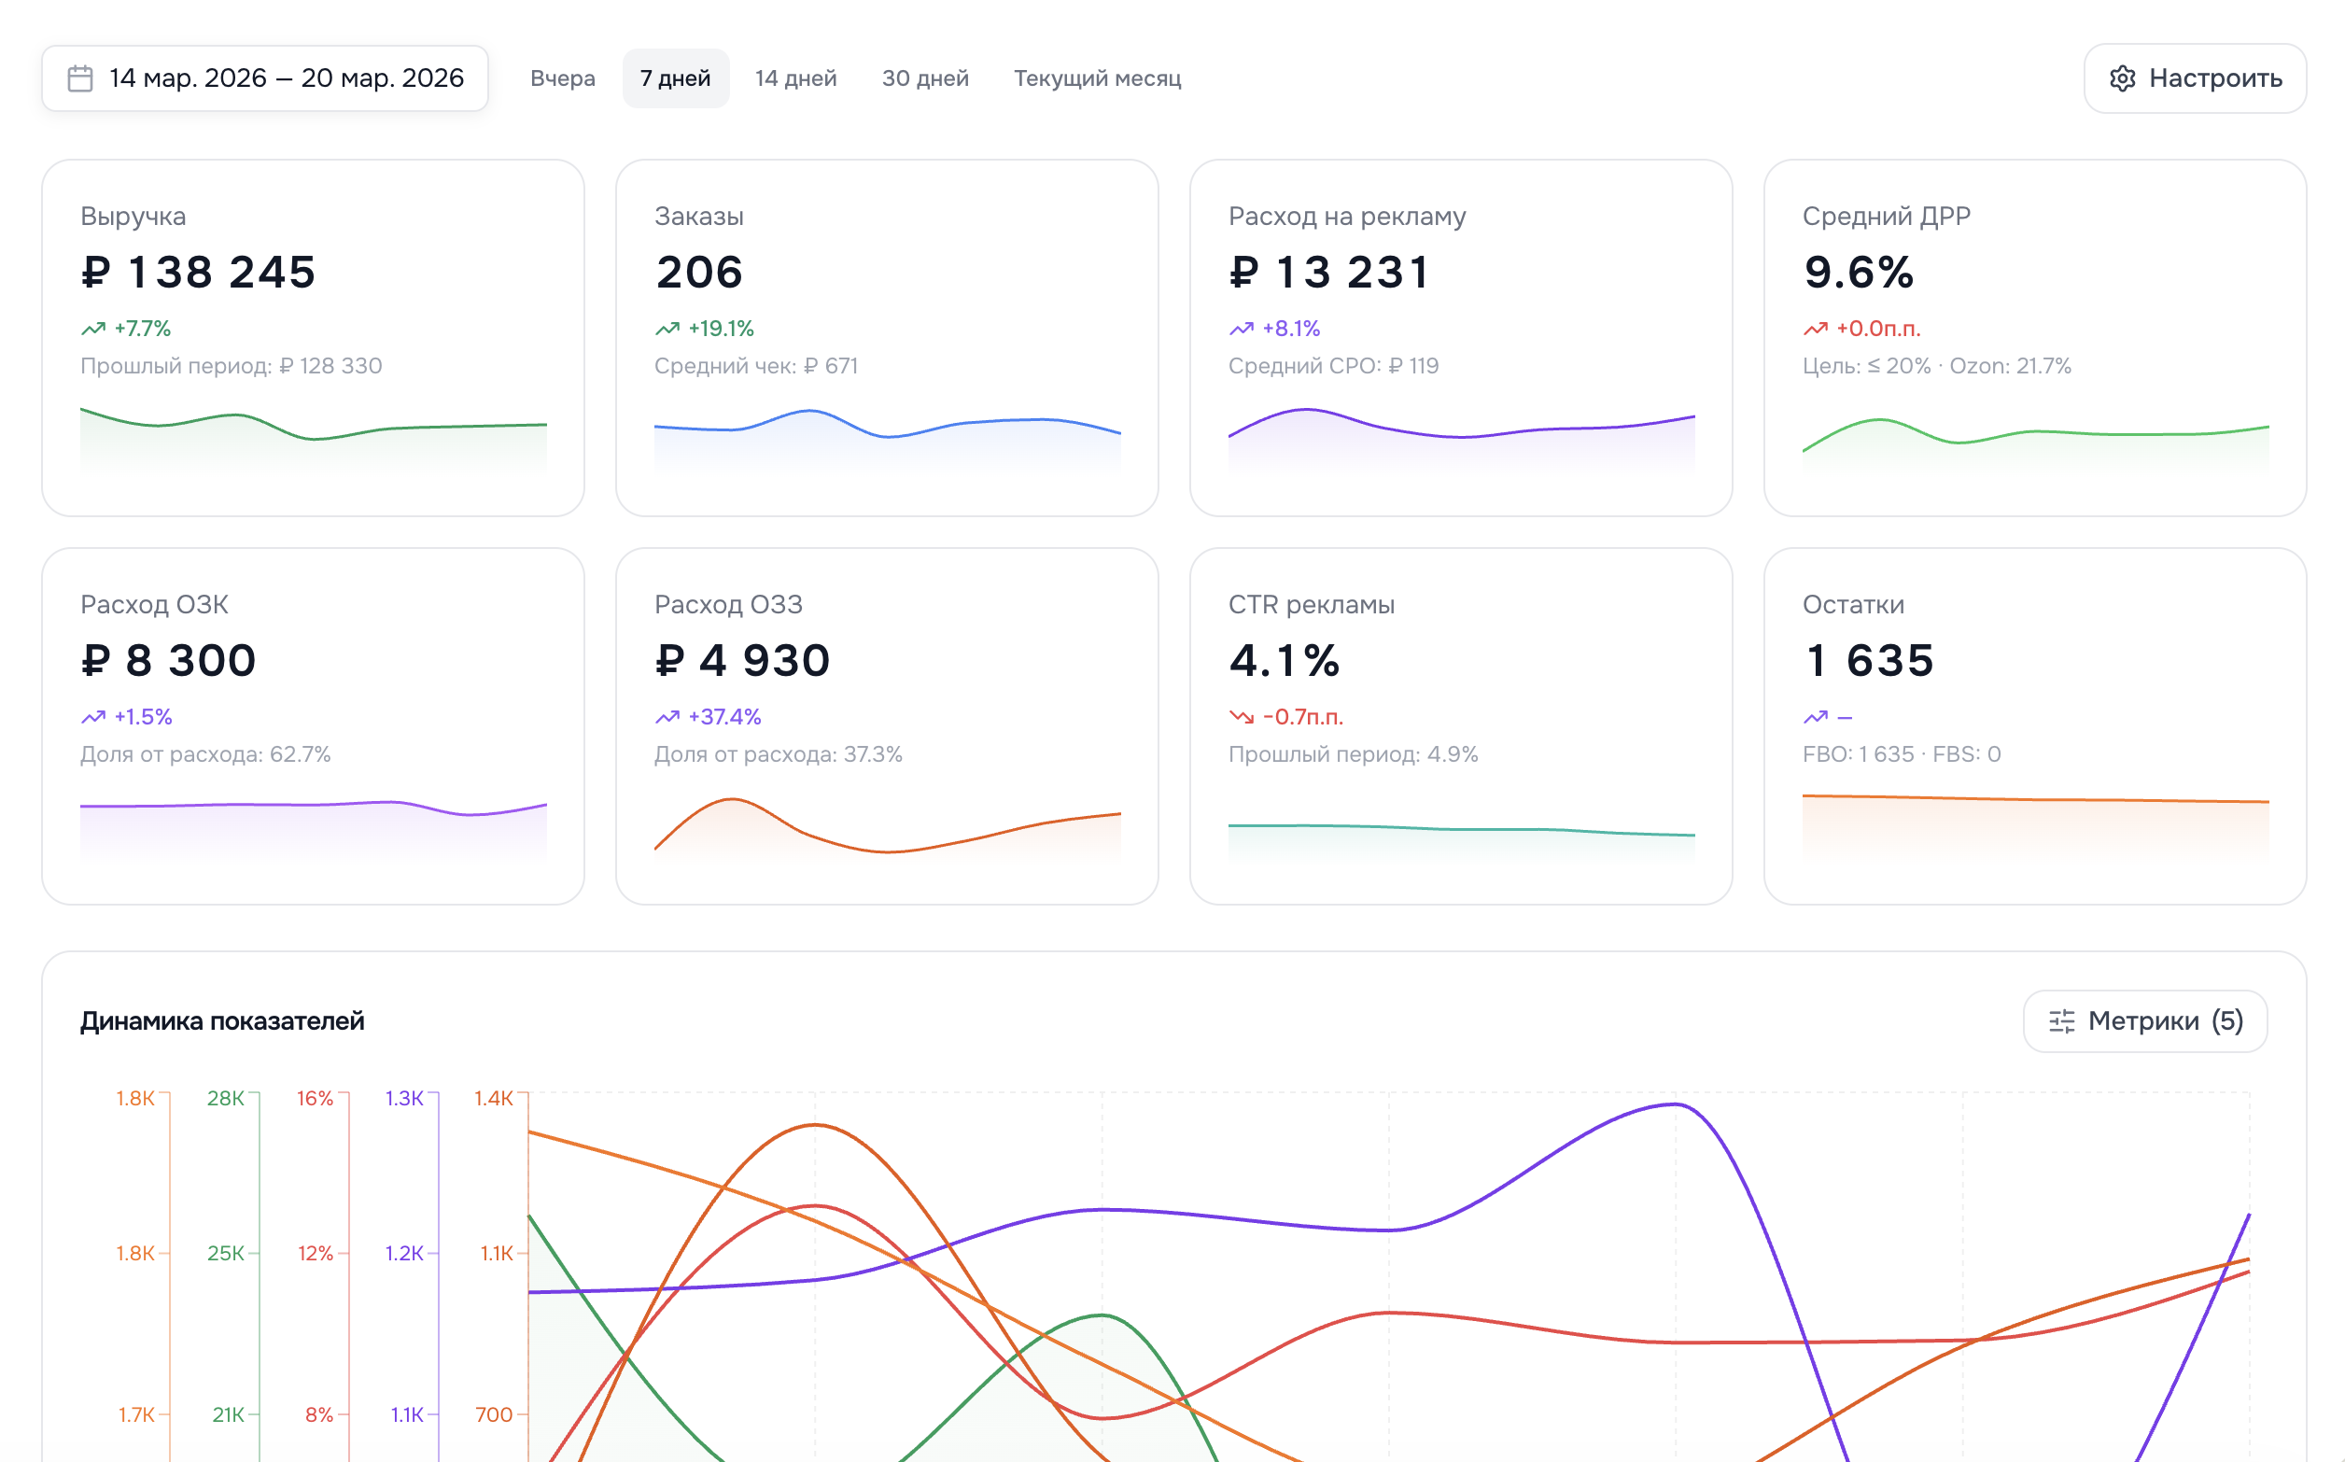This screenshot has width=2345, height=1462.
Task: Select the Вчера period tab
Action: (563, 78)
